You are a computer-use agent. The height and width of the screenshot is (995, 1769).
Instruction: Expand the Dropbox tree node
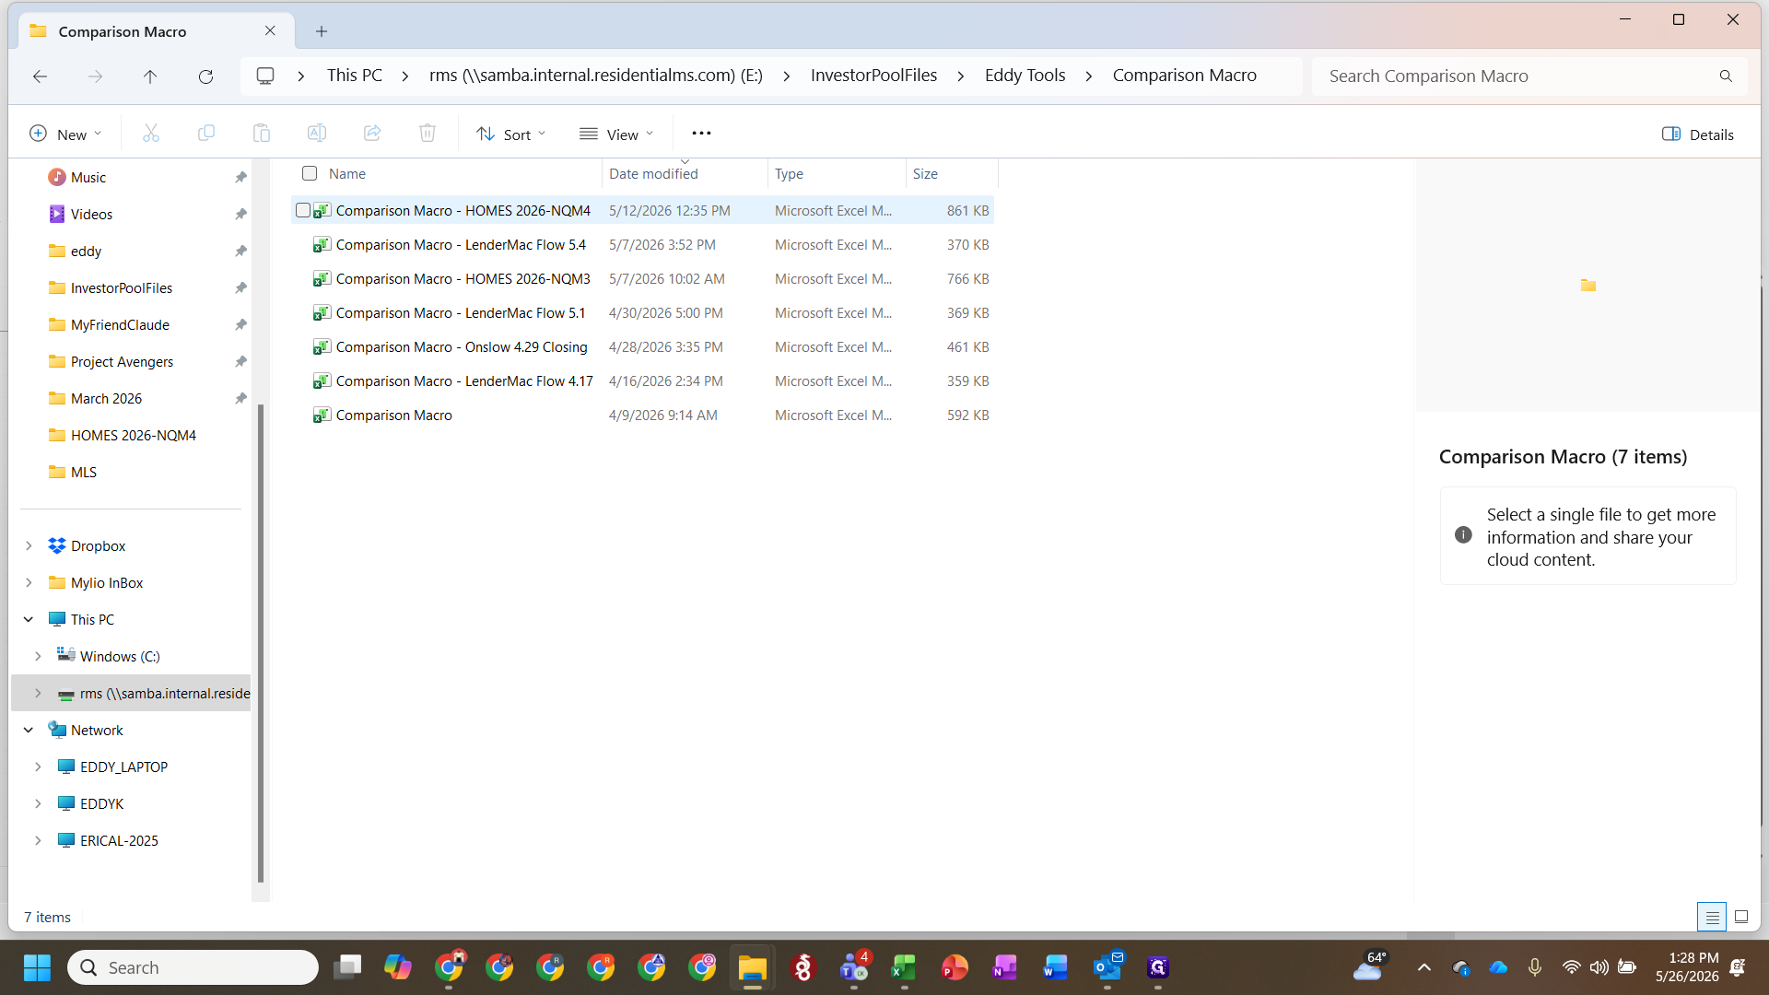(x=29, y=545)
